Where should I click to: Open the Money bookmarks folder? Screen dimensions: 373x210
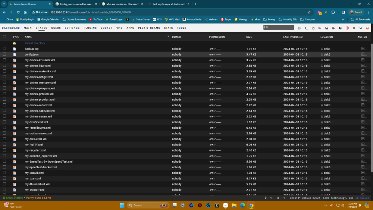coord(269,19)
